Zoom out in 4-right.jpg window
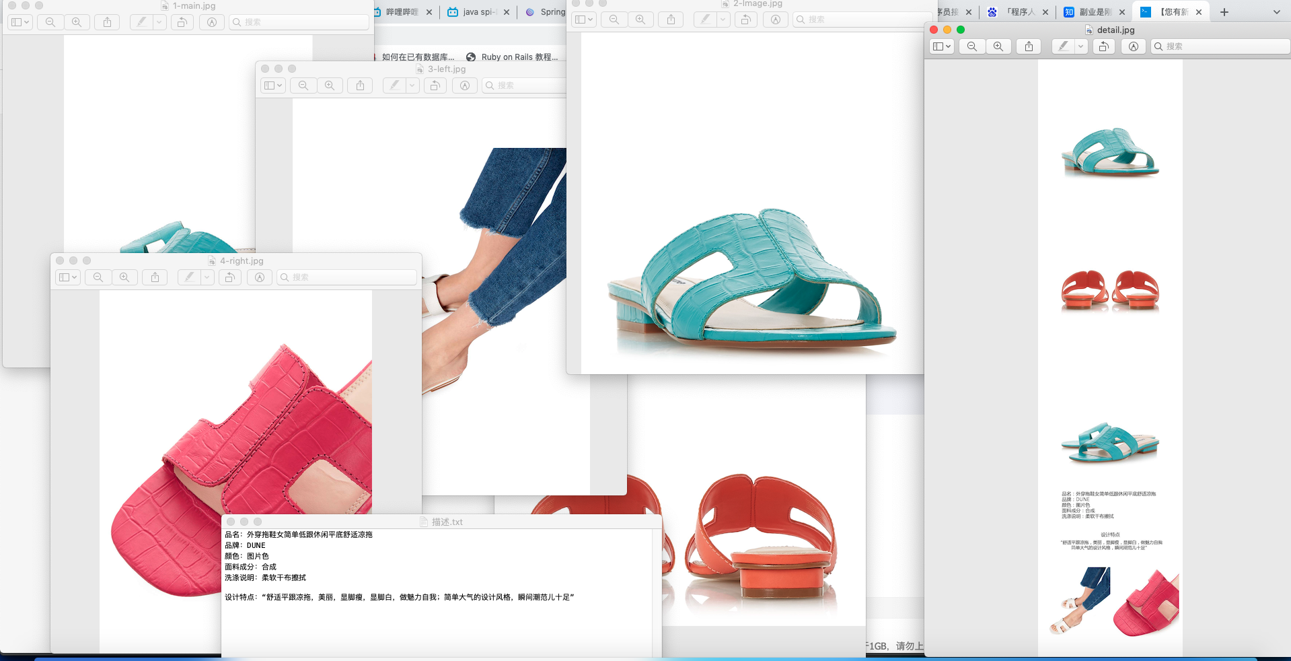This screenshot has width=1291, height=661. (x=98, y=277)
